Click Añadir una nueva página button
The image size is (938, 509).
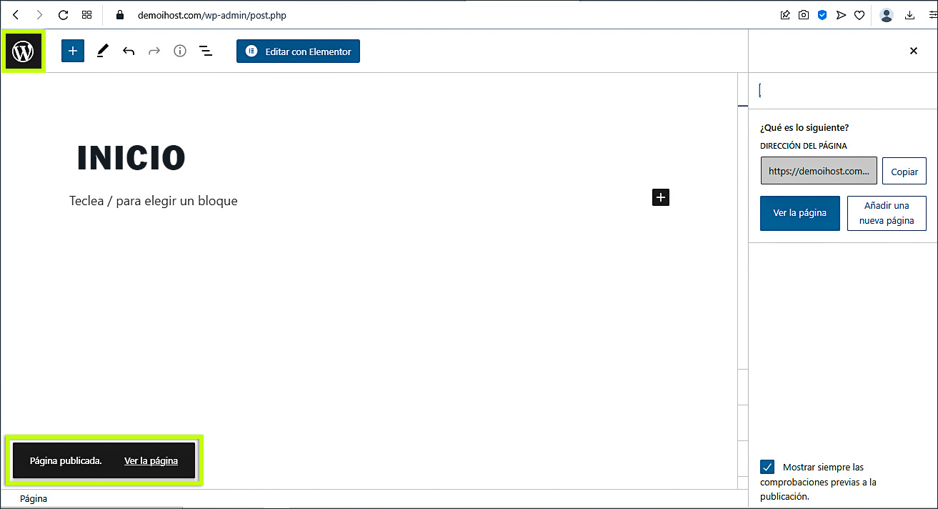tap(886, 213)
